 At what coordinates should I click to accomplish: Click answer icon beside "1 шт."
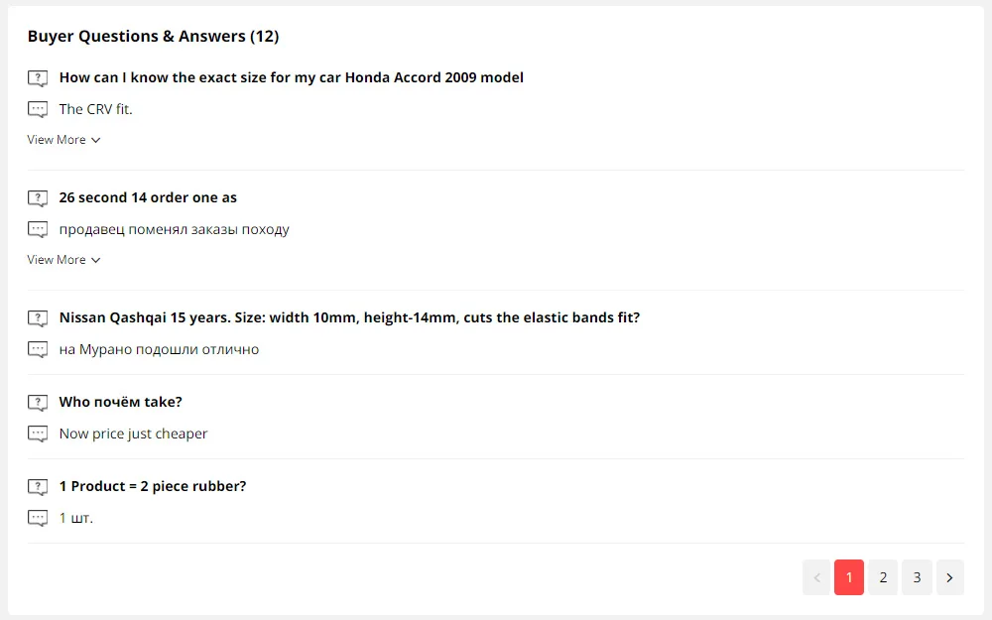[x=38, y=519]
